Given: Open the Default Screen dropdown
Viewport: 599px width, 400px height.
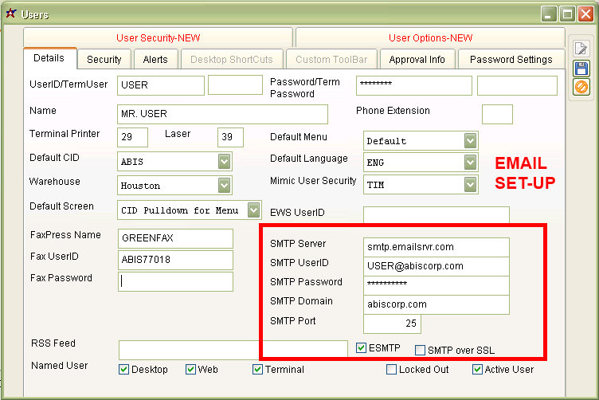Looking at the screenshot, I should 253,210.
